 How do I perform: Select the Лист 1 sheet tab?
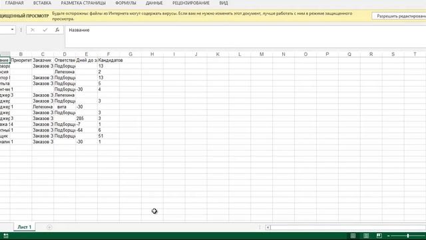(x=25, y=227)
